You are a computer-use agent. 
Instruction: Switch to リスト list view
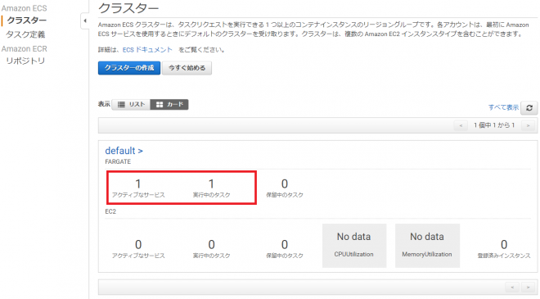(x=131, y=105)
